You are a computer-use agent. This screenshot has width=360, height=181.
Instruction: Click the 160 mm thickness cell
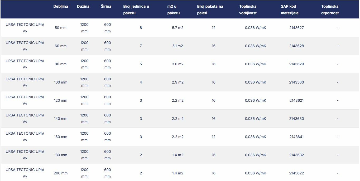[x=61, y=137]
